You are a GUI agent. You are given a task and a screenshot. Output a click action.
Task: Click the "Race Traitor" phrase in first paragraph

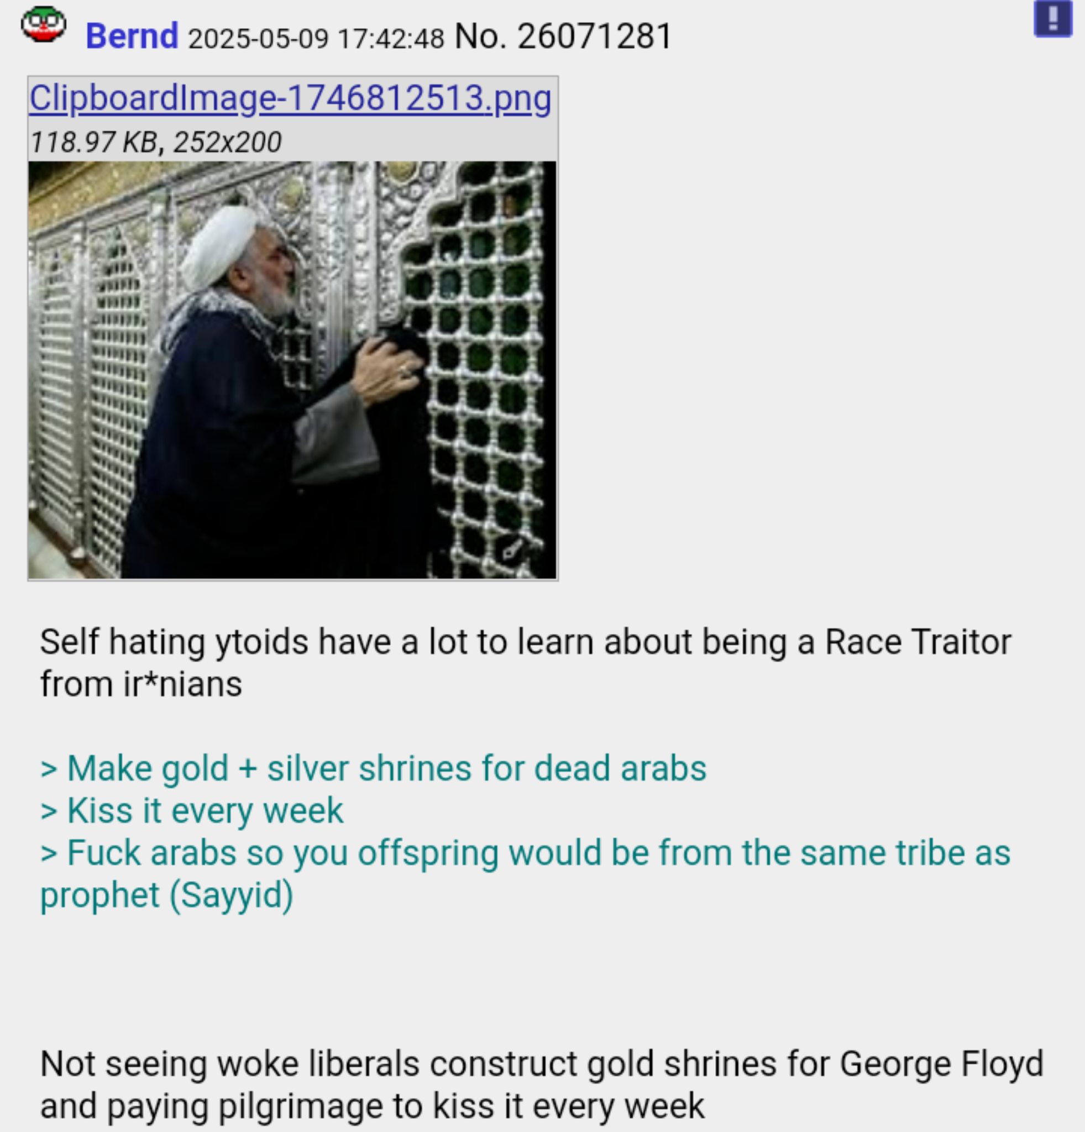[x=918, y=642]
